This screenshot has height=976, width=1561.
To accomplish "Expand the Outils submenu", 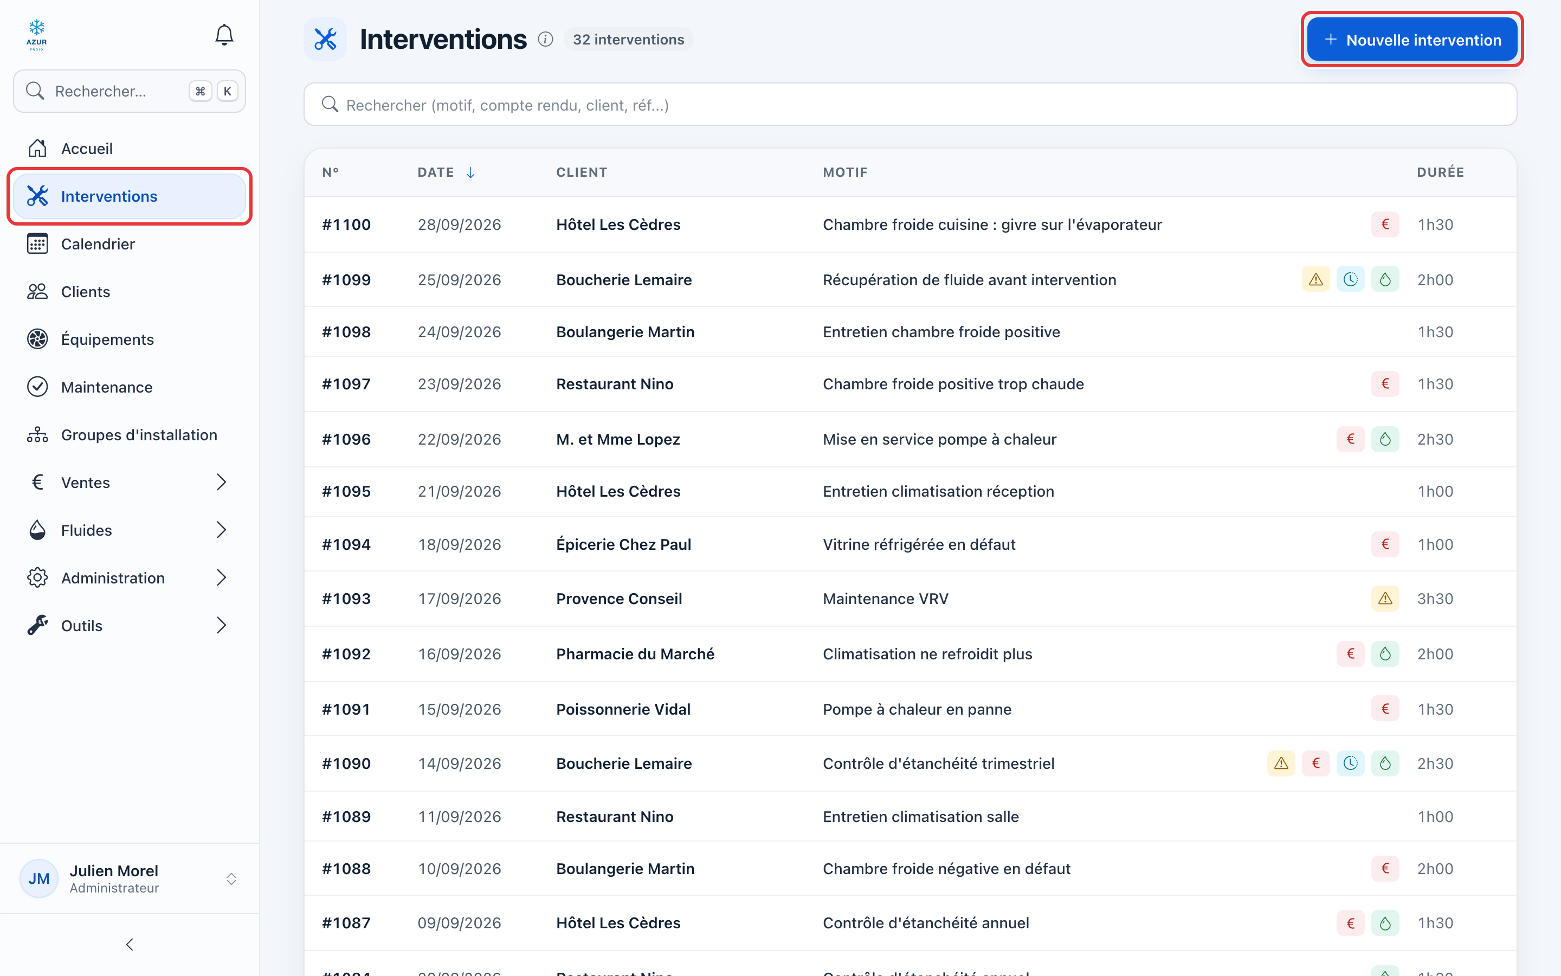I will pyautogui.click(x=221, y=626).
